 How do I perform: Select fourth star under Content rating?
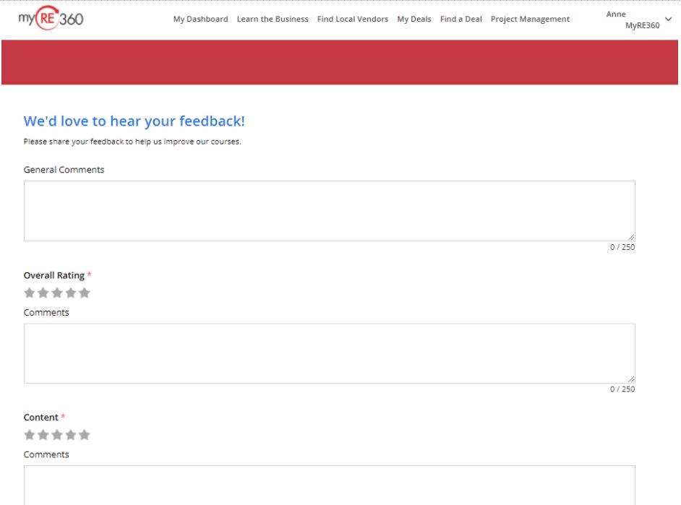tap(71, 435)
